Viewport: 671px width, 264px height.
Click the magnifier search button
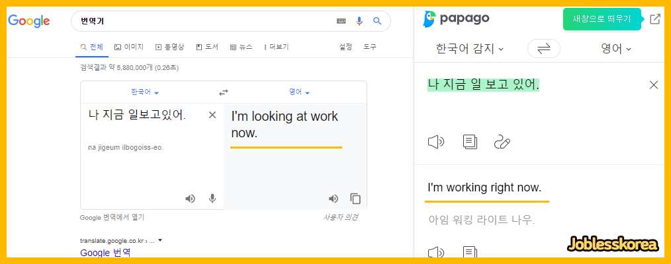(x=377, y=21)
